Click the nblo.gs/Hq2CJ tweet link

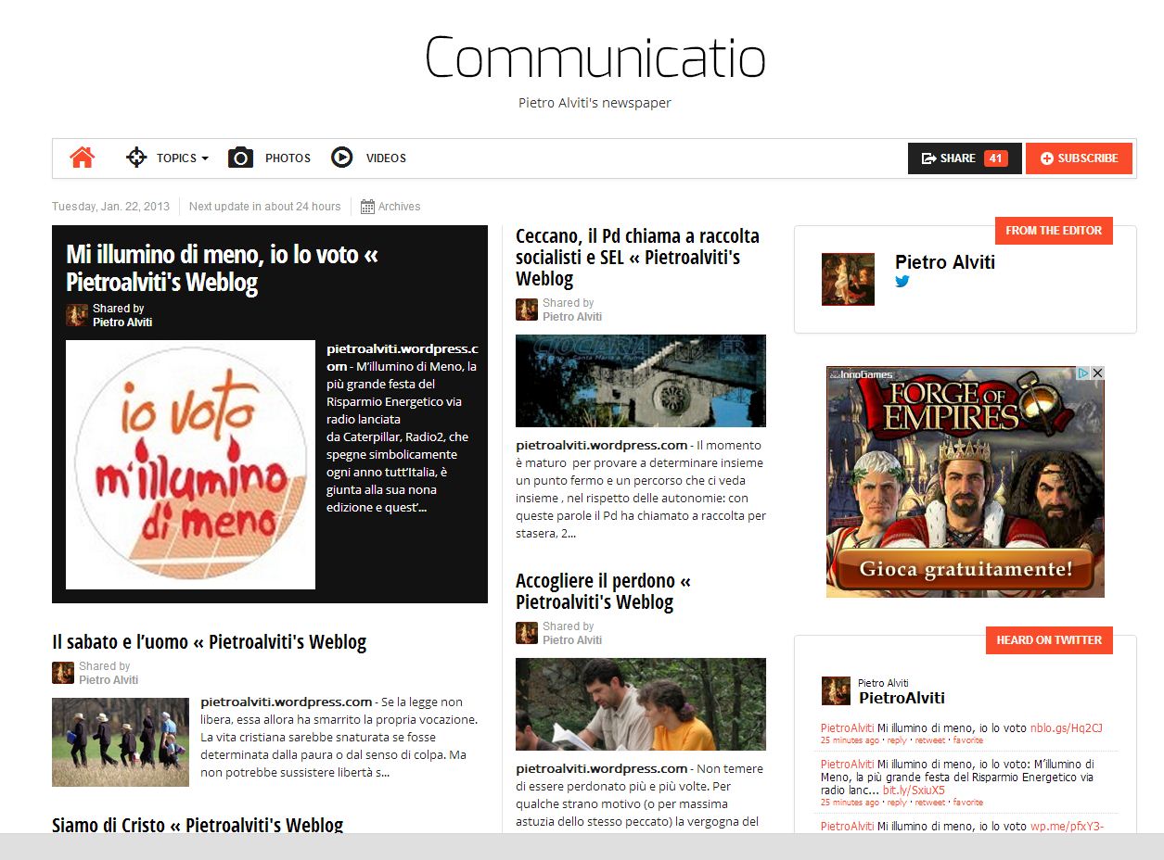click(x=1066, y=728)
